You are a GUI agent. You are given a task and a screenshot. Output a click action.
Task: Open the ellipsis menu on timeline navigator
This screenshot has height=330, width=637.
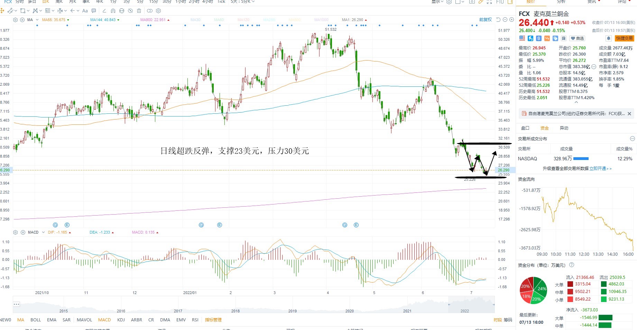[x=17, y=304]
